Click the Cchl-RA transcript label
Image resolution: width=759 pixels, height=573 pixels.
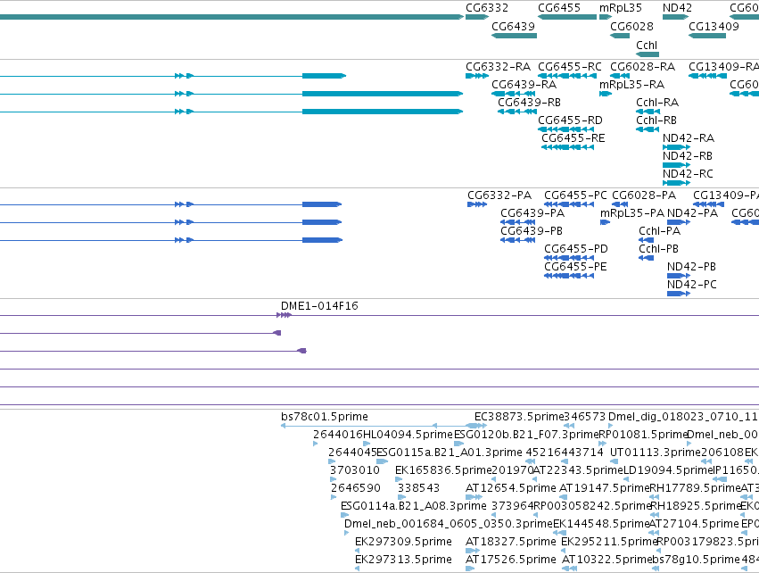(x=657, y=103)
